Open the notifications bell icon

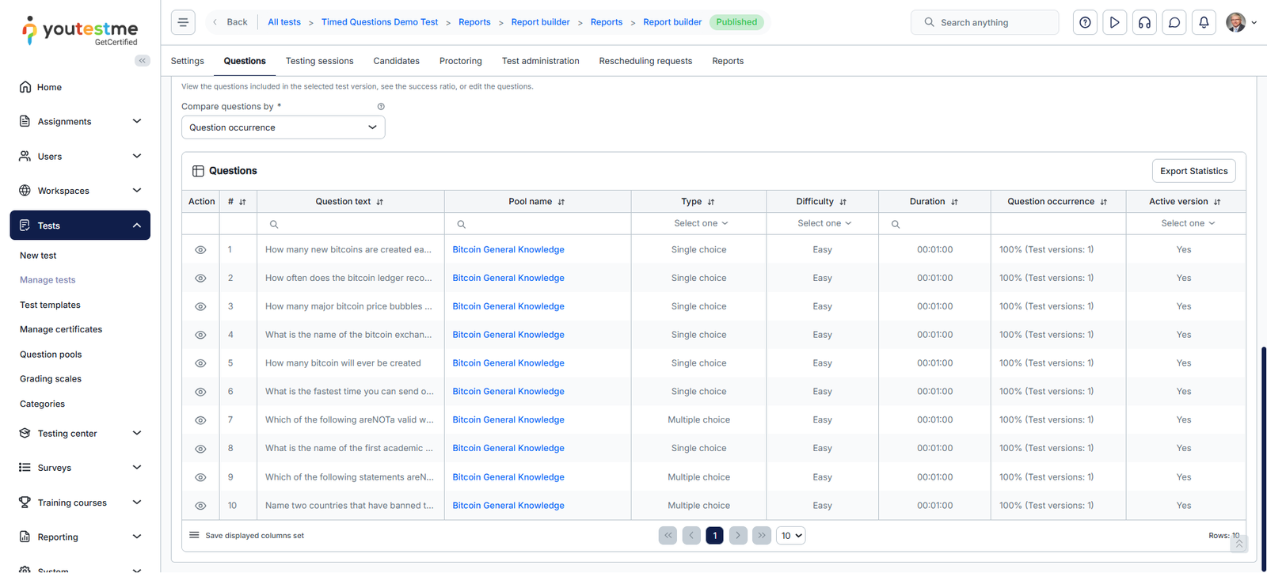coord(1204,22)
